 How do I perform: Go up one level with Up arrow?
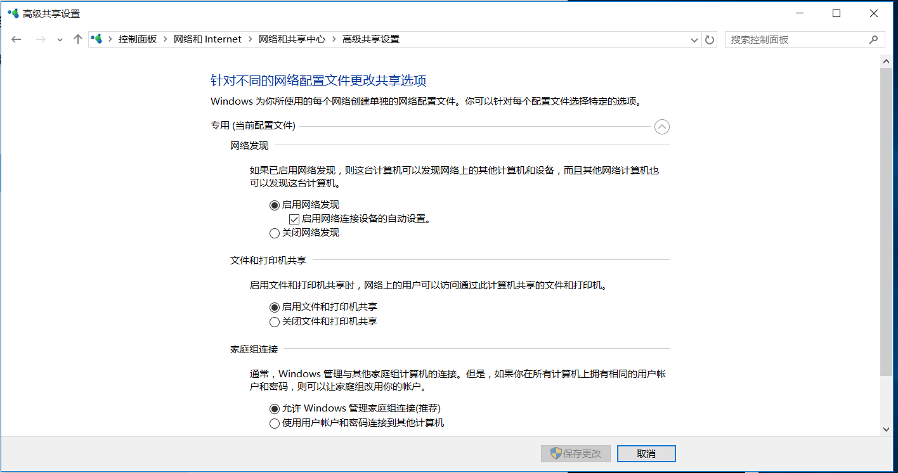click(x=78, y=39)
